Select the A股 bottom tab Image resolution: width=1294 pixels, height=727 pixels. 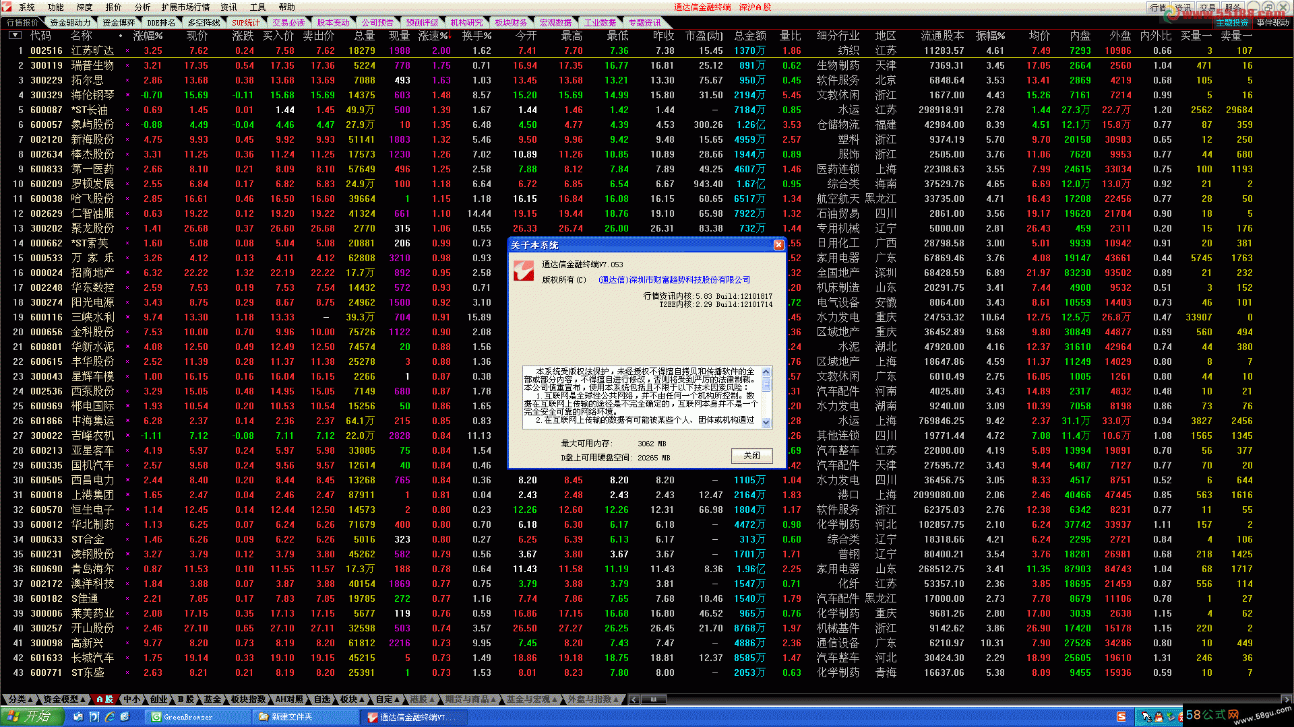pos(104,699)
